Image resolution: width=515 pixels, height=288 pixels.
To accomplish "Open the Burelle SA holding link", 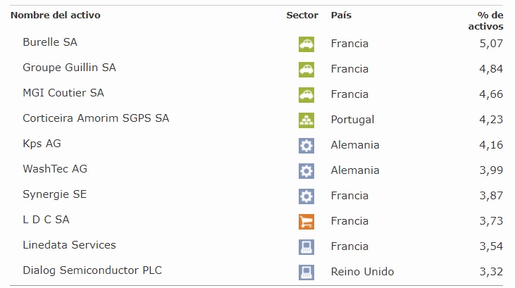I will (50, 42).
